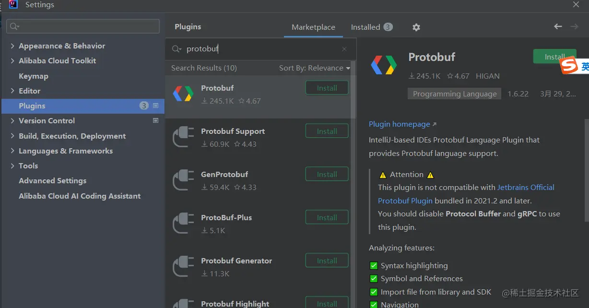Click the Plugins row project-level icon
This screenshot has width=589, height=308.
pyautogui.click(x=155, y=106)
